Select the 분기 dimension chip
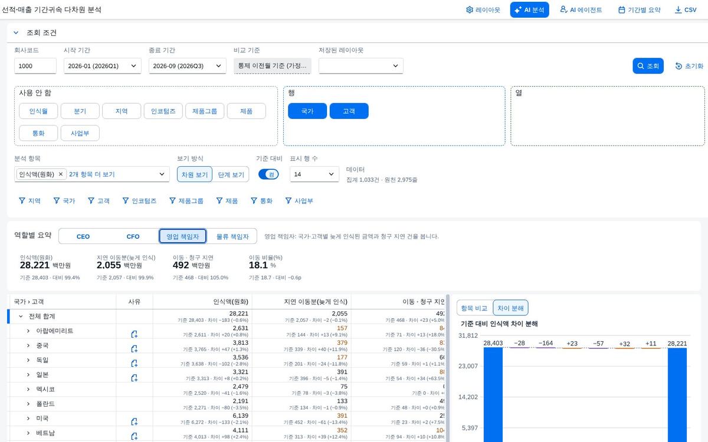This screenshot has height=442, width=708. pos(80,111)
